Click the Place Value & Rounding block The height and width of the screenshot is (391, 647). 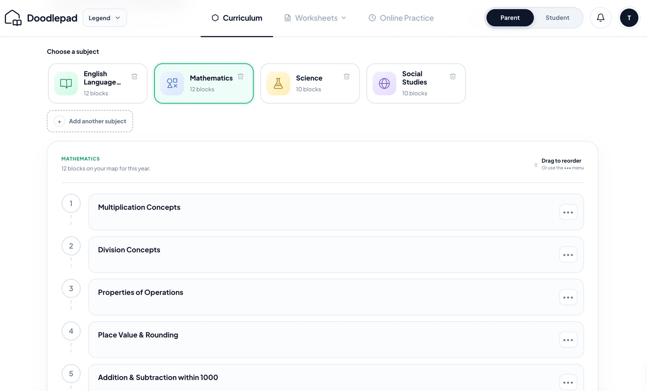click(336, 340)
